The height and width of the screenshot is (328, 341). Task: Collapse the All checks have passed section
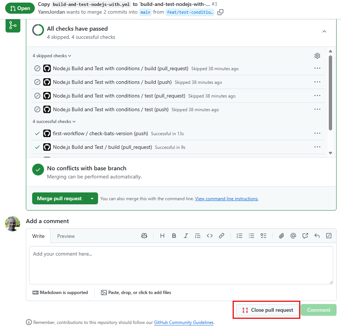(324, 31)
